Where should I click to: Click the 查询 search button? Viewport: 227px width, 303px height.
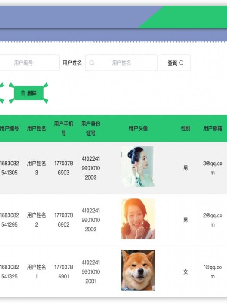click(176, 63)
